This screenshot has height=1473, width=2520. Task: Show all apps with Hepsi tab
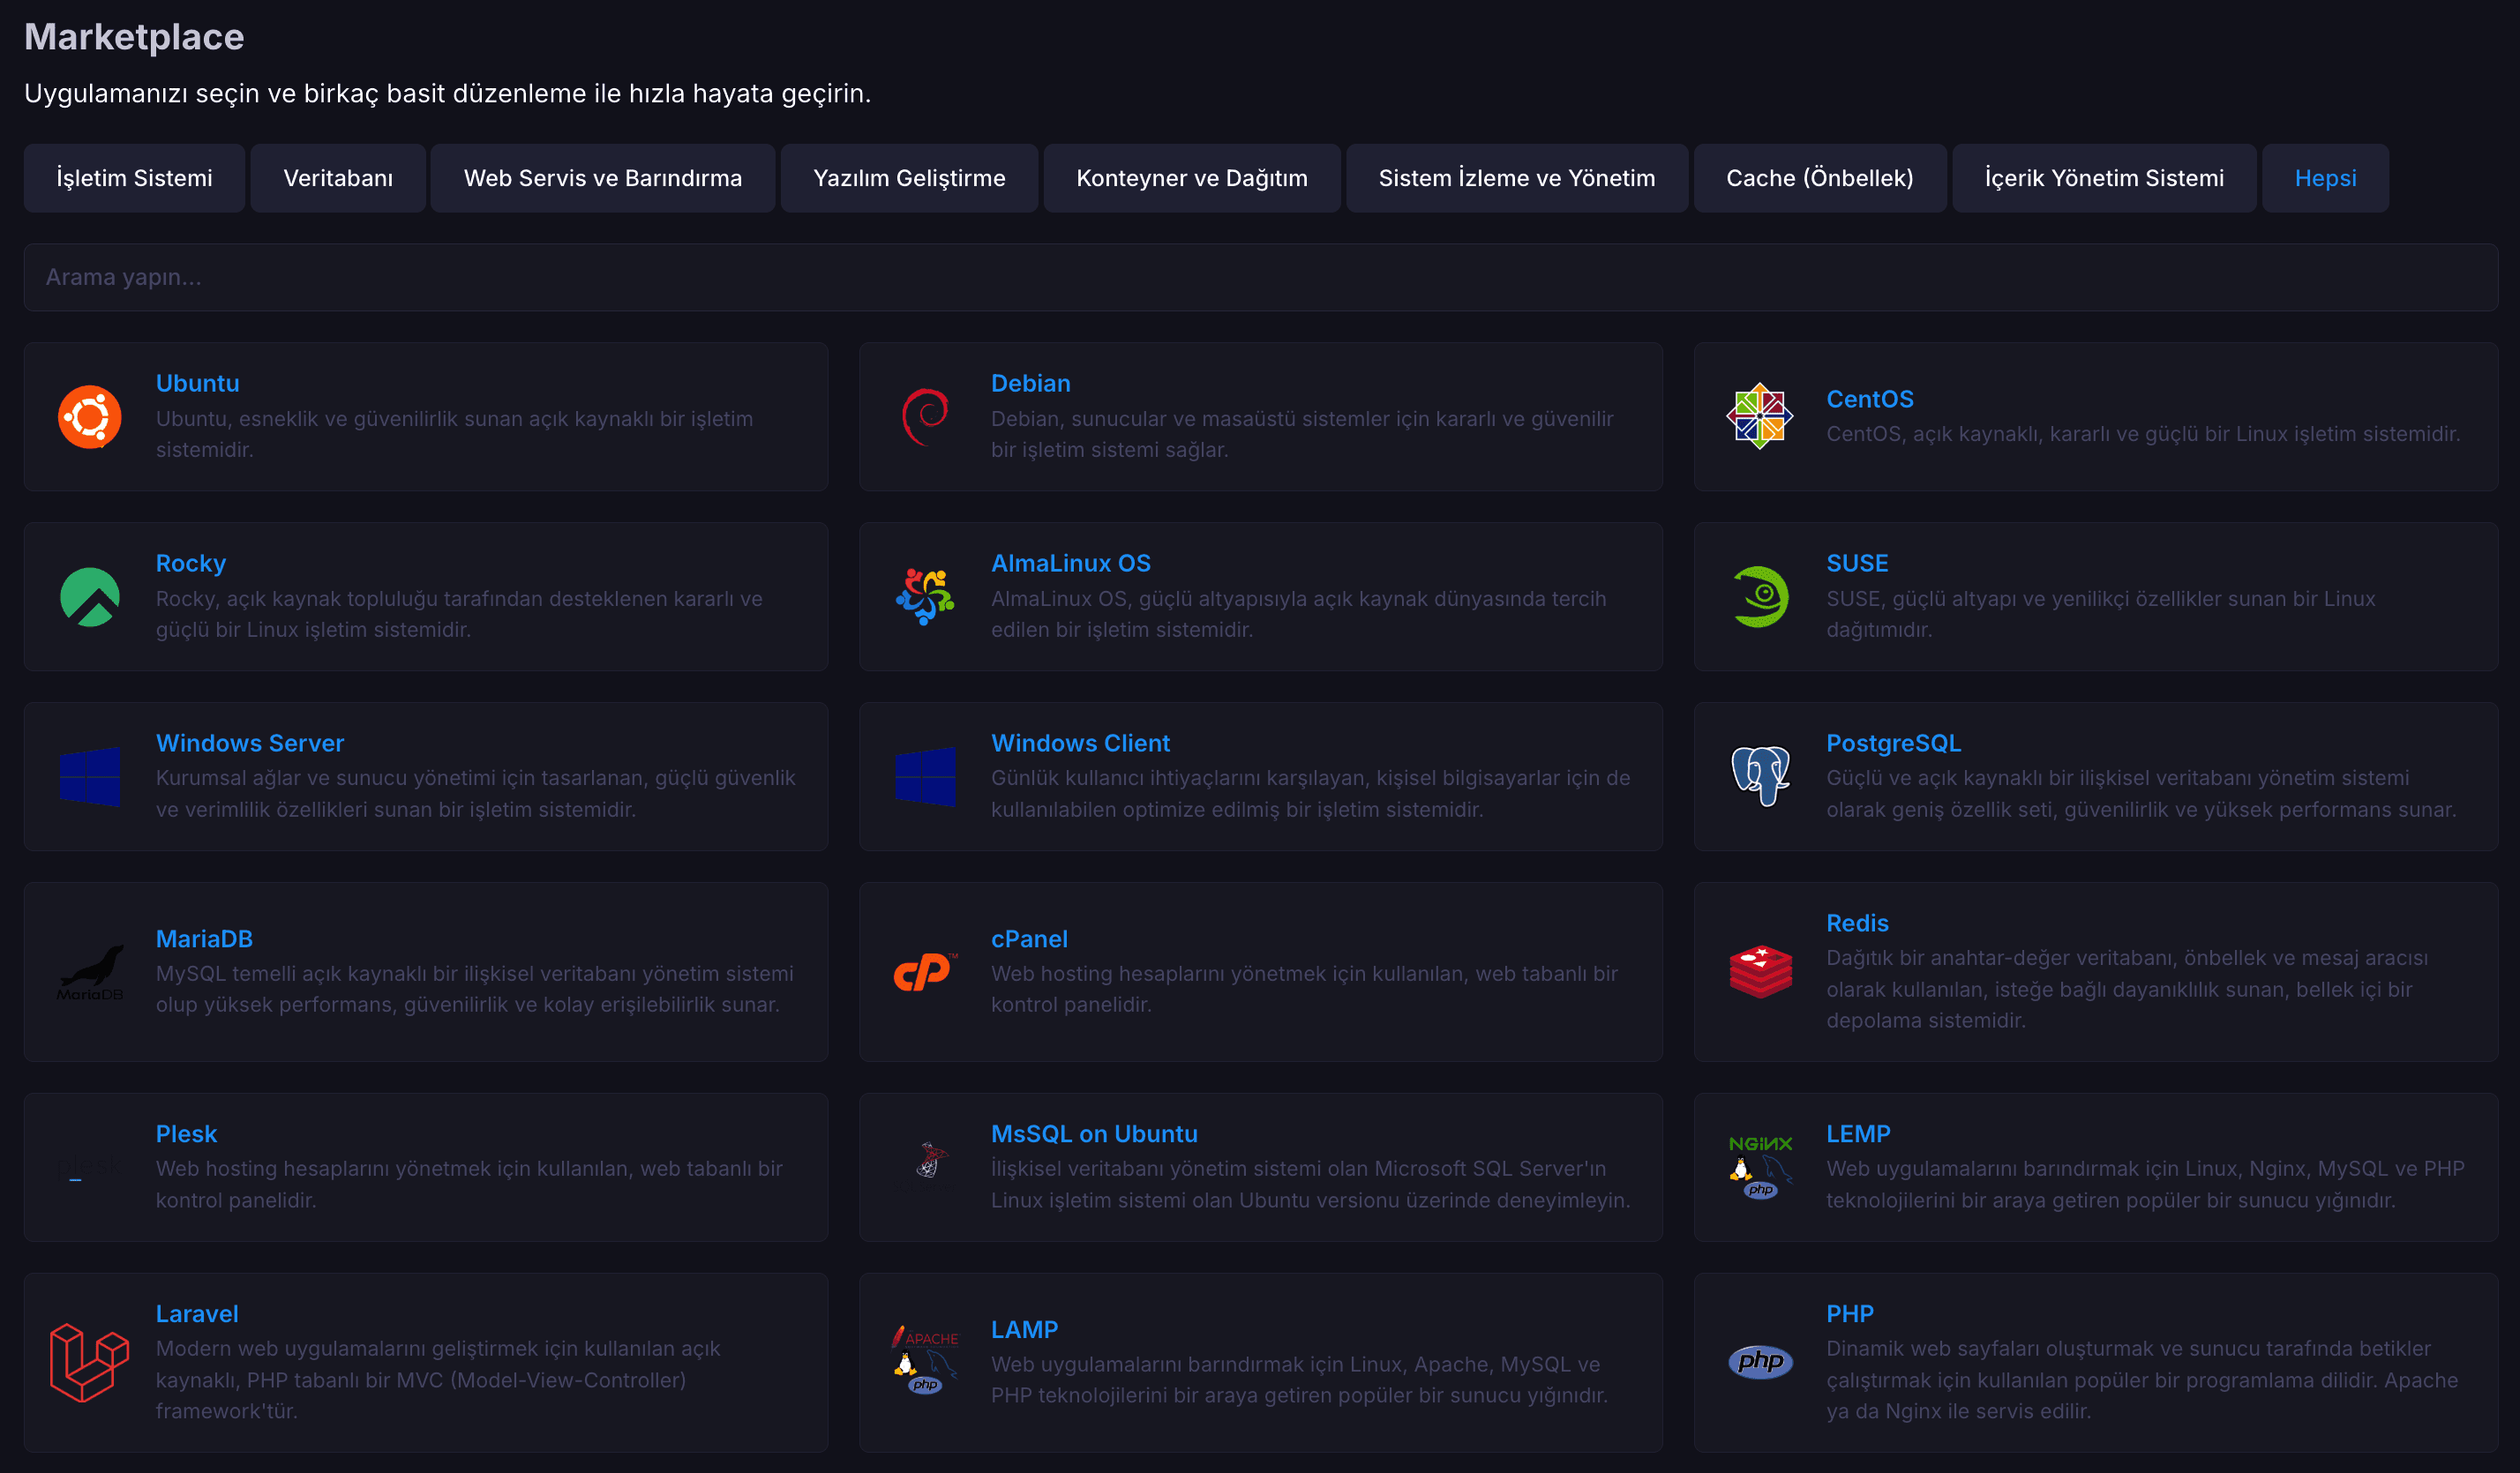2324,178
